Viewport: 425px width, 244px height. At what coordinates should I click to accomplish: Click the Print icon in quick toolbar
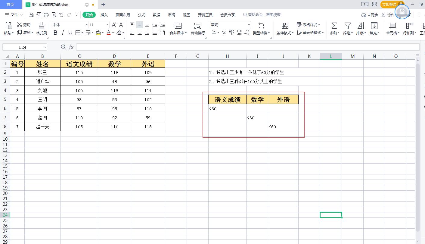[46, 15]
